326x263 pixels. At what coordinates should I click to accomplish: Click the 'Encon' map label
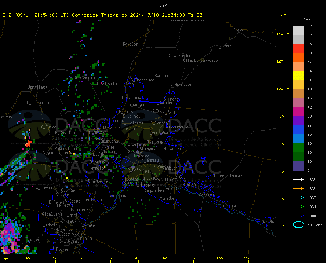[x=239, y=30]
